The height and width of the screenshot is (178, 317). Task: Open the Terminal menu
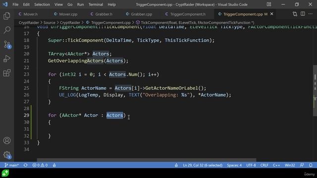96,4
